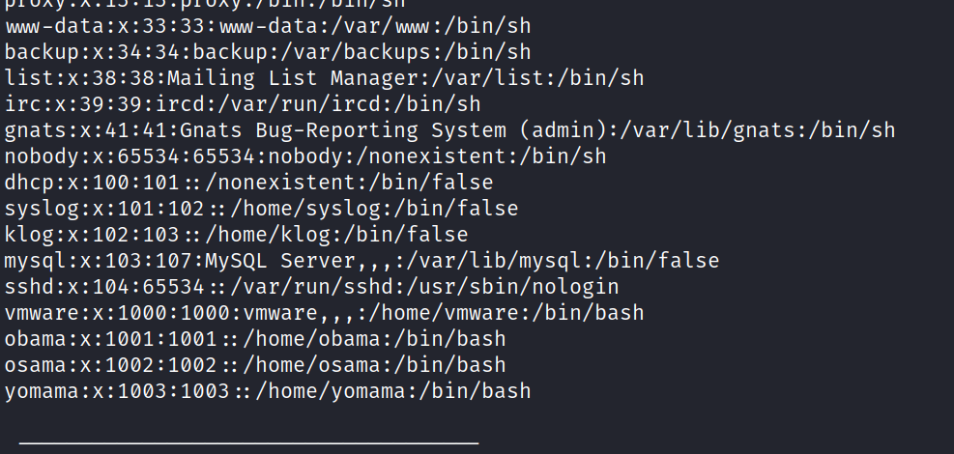Click the horizontal line below the output
The height and width of the screenshot is (454, 954).
248,443
